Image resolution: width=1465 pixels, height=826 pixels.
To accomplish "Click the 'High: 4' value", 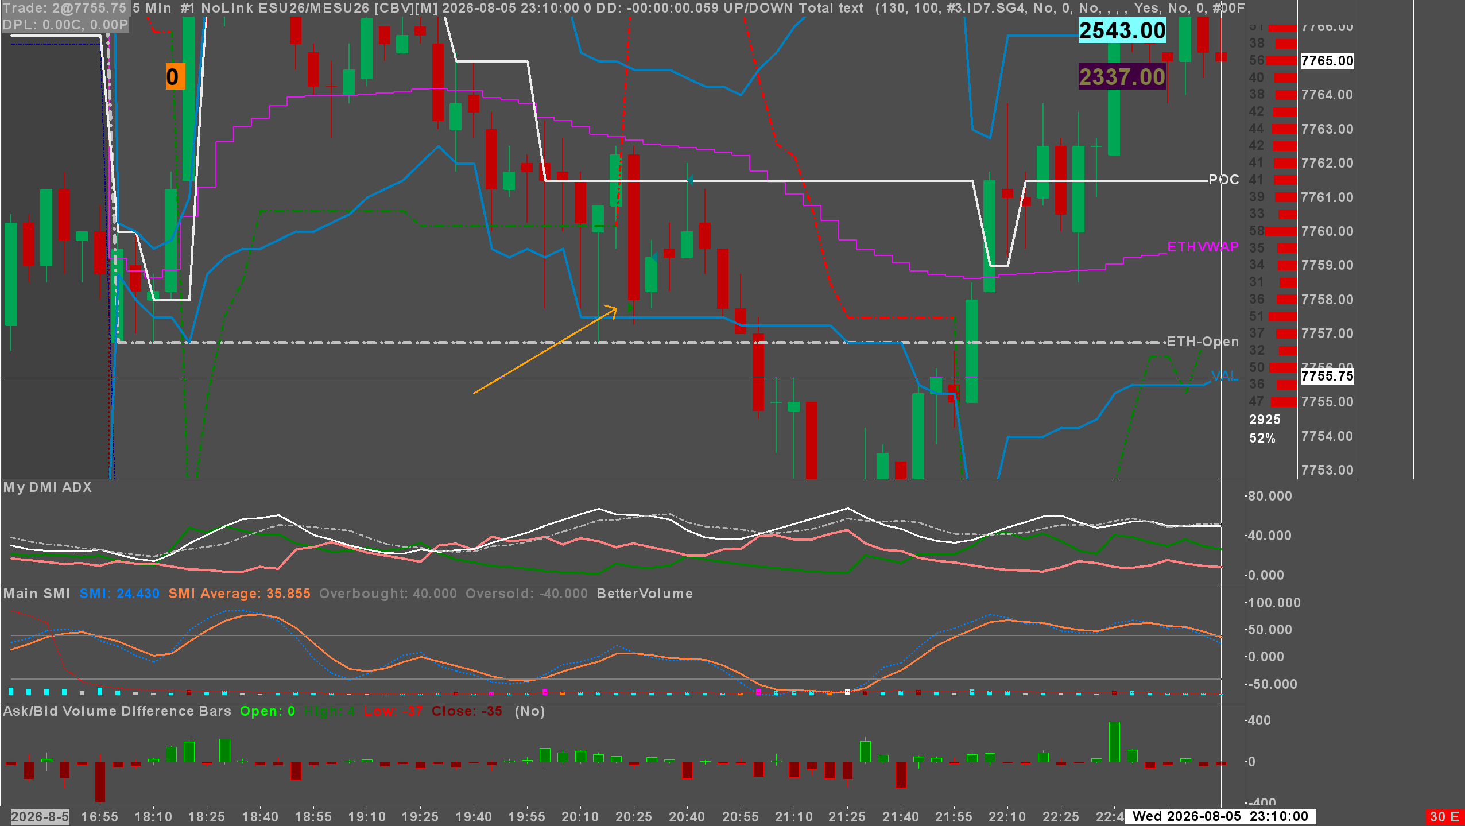I will tap(330, 711).
